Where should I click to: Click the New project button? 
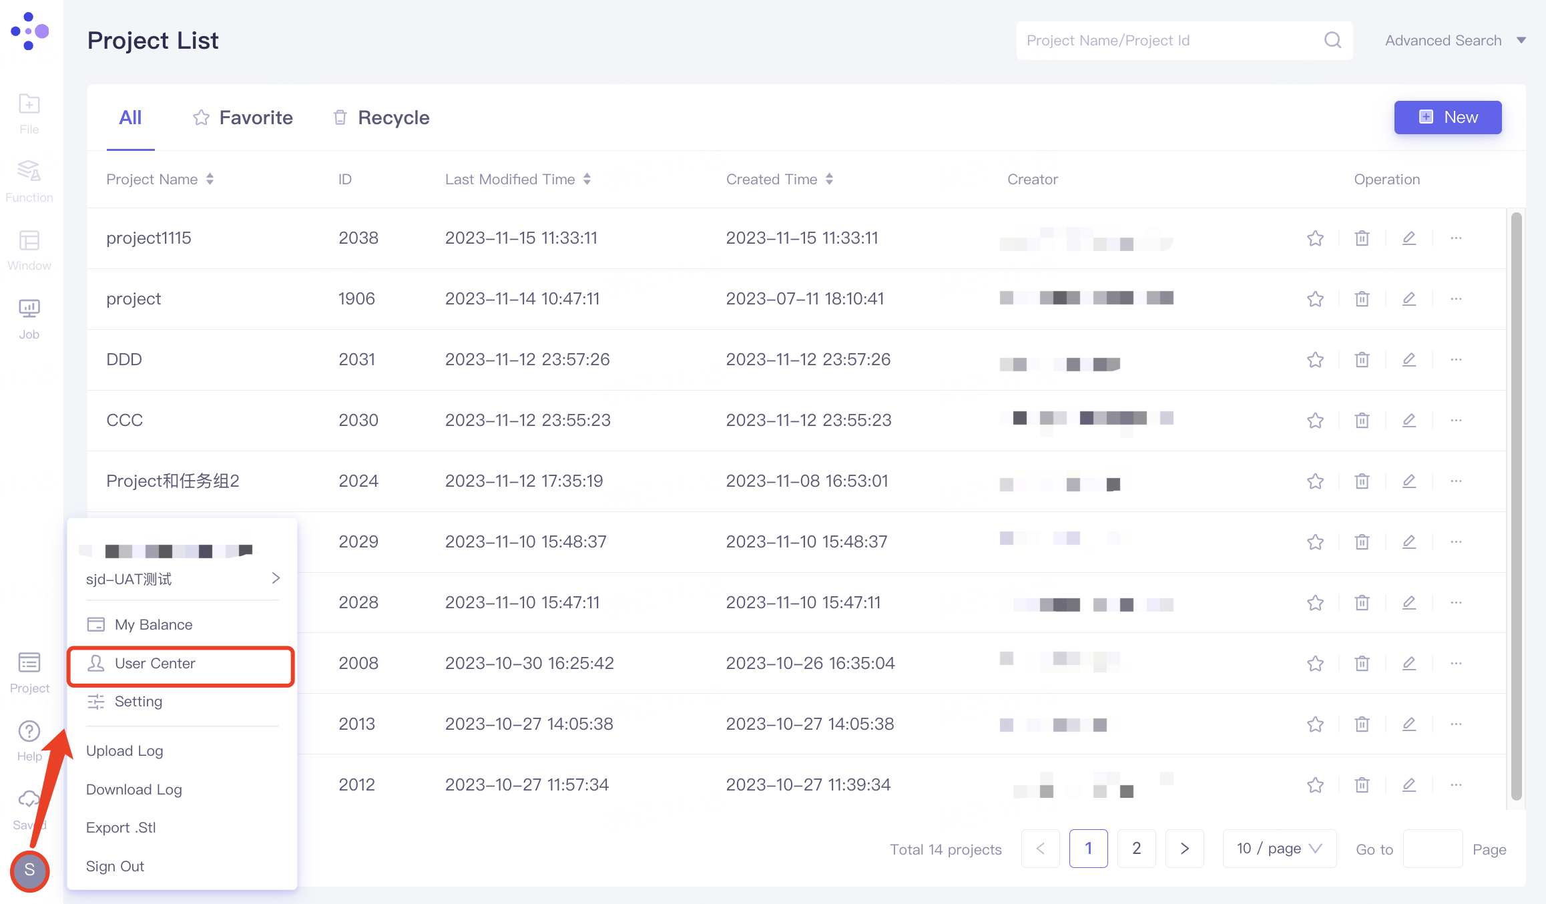coord(1447,118)
